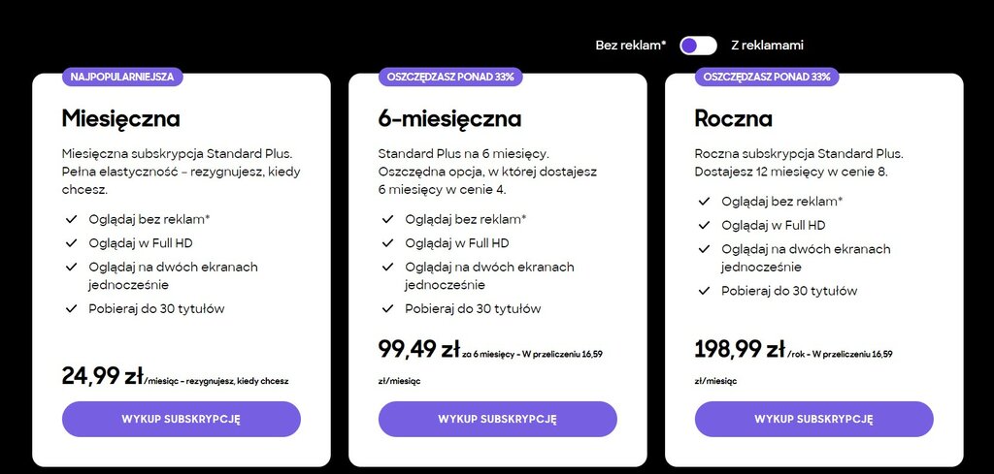Click the 198,99 zł yearly price
The height and width of the screenshot is (474, 994).
coord(740,349)
